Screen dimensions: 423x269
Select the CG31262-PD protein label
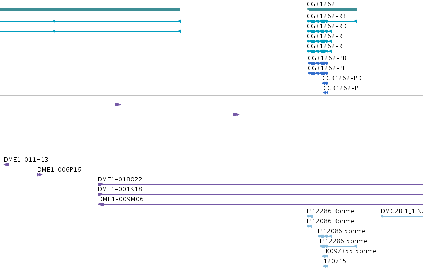pyautogui.click(x=342, y=78)
